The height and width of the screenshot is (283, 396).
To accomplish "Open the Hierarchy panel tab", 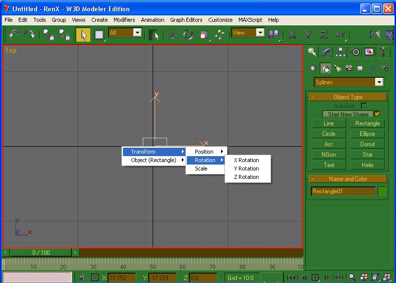I will 340,52.
